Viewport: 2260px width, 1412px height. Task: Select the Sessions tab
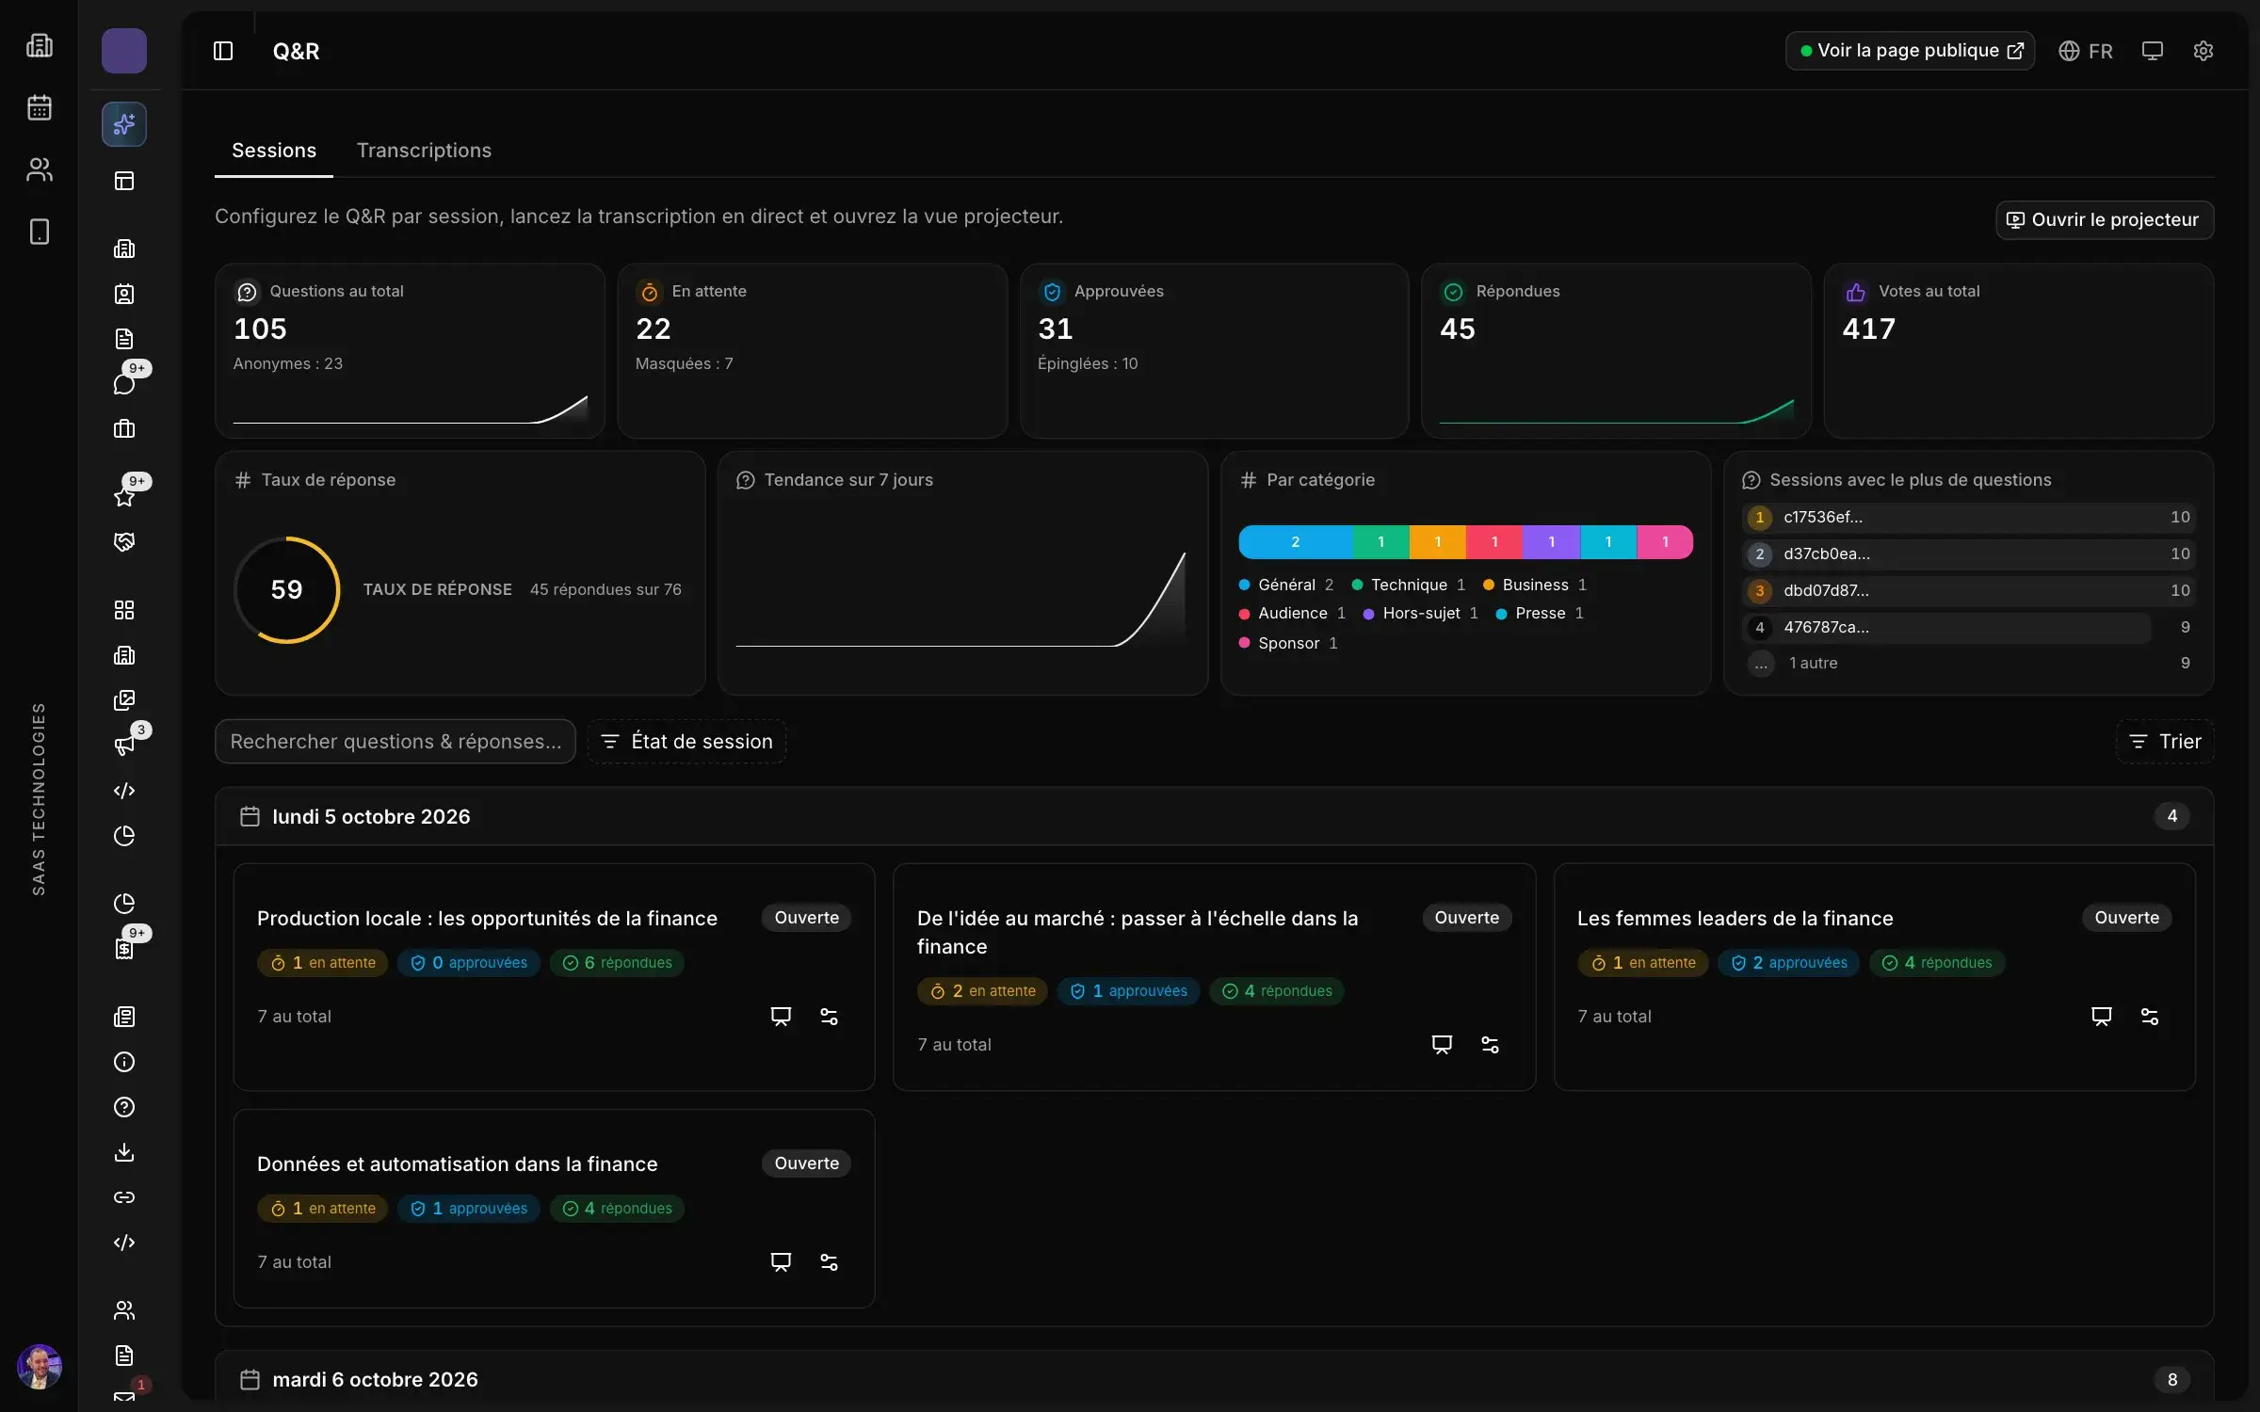pos(274,151)
